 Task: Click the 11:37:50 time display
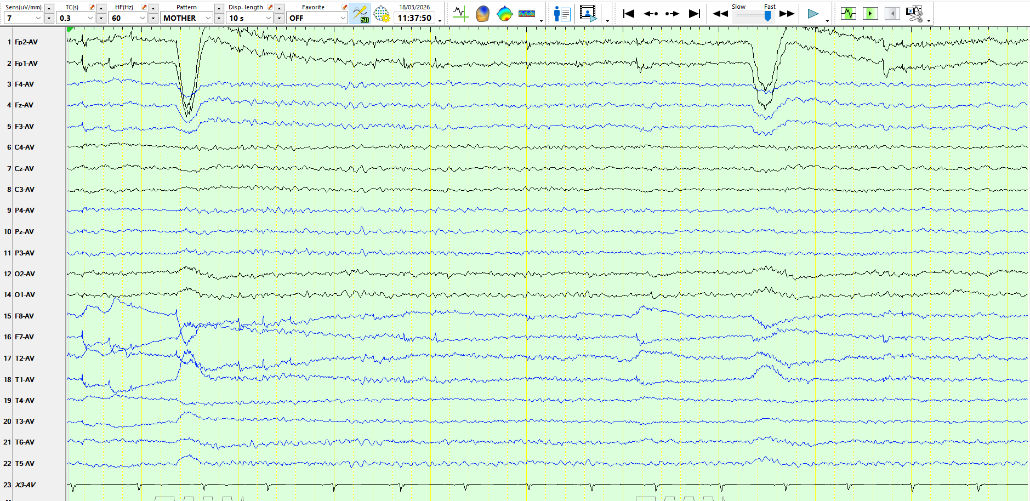pyautogui.click(x=414, y=18)
